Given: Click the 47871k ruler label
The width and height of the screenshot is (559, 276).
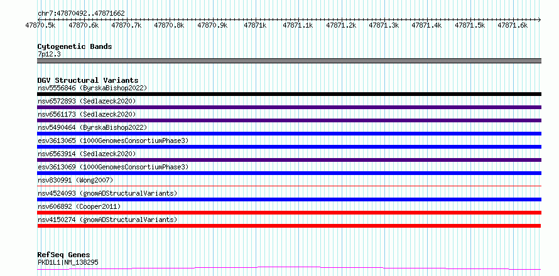Looking at the screenshot, I should tap(255, 25).
